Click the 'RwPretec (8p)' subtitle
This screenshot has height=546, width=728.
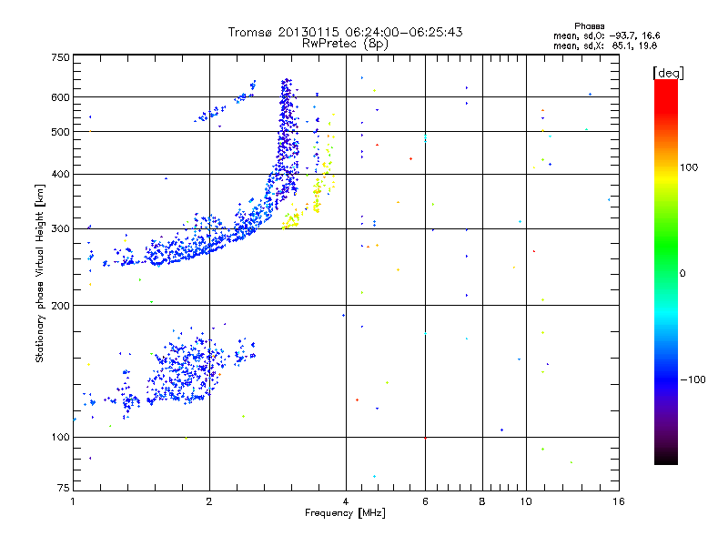point(345,43)
